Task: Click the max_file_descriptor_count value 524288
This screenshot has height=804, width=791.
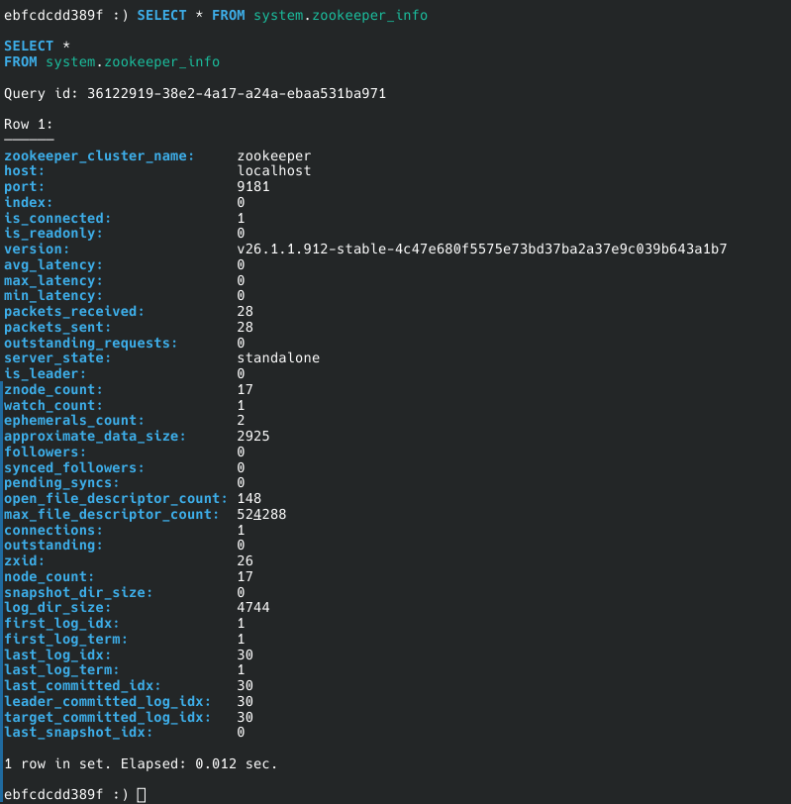Action: (x=261, y=514)
